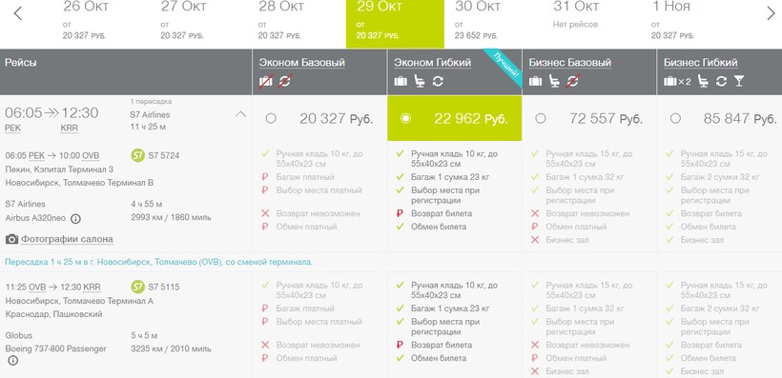Click the seat icon under Эконом Гибкий
782x378 pixels.
point(420,81)
